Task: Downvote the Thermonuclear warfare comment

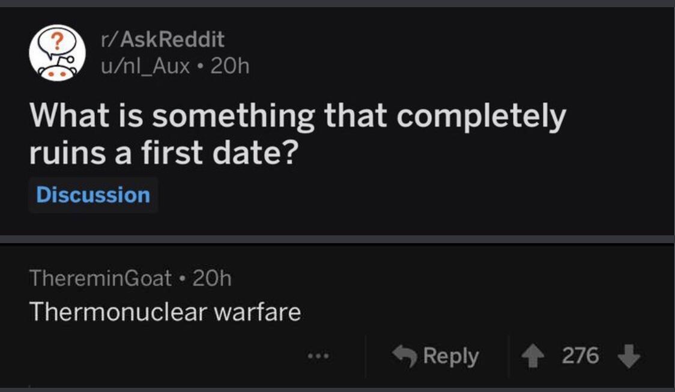Action: [x=628, y=357]
